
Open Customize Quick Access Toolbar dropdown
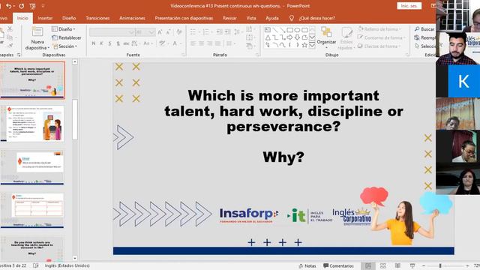coord(43,6)
